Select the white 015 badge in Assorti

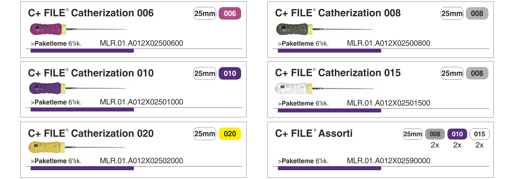(x=479, y=134)
